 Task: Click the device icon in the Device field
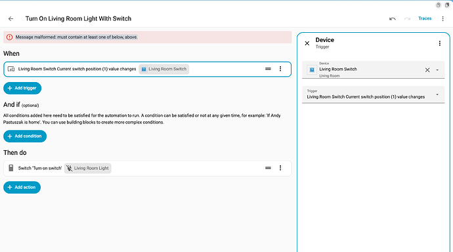(312, 70)
